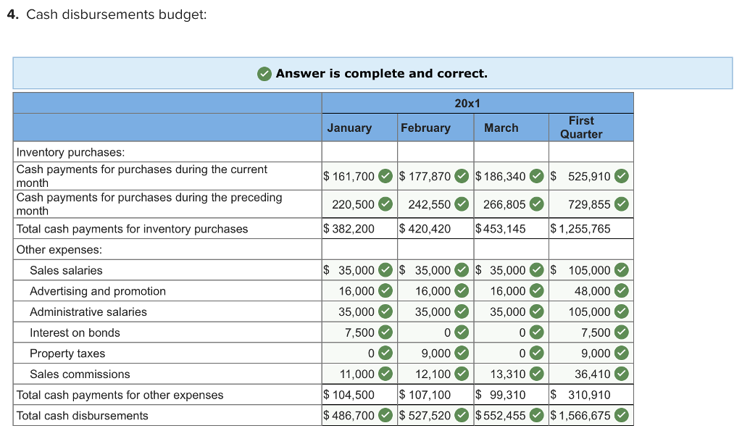Click quarter inventory total $1,255,765
Image resolution: width=742 pixels, height=444 pixels.
(x=580, y=229)
